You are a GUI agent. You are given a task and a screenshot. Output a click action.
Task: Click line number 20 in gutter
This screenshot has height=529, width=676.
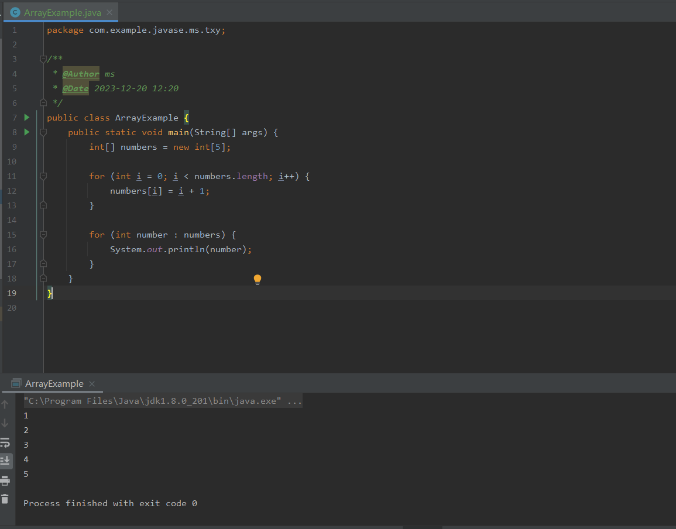(12, 308)
